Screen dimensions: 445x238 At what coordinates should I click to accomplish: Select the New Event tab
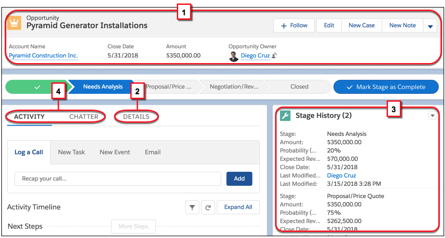tap(115, 153)
